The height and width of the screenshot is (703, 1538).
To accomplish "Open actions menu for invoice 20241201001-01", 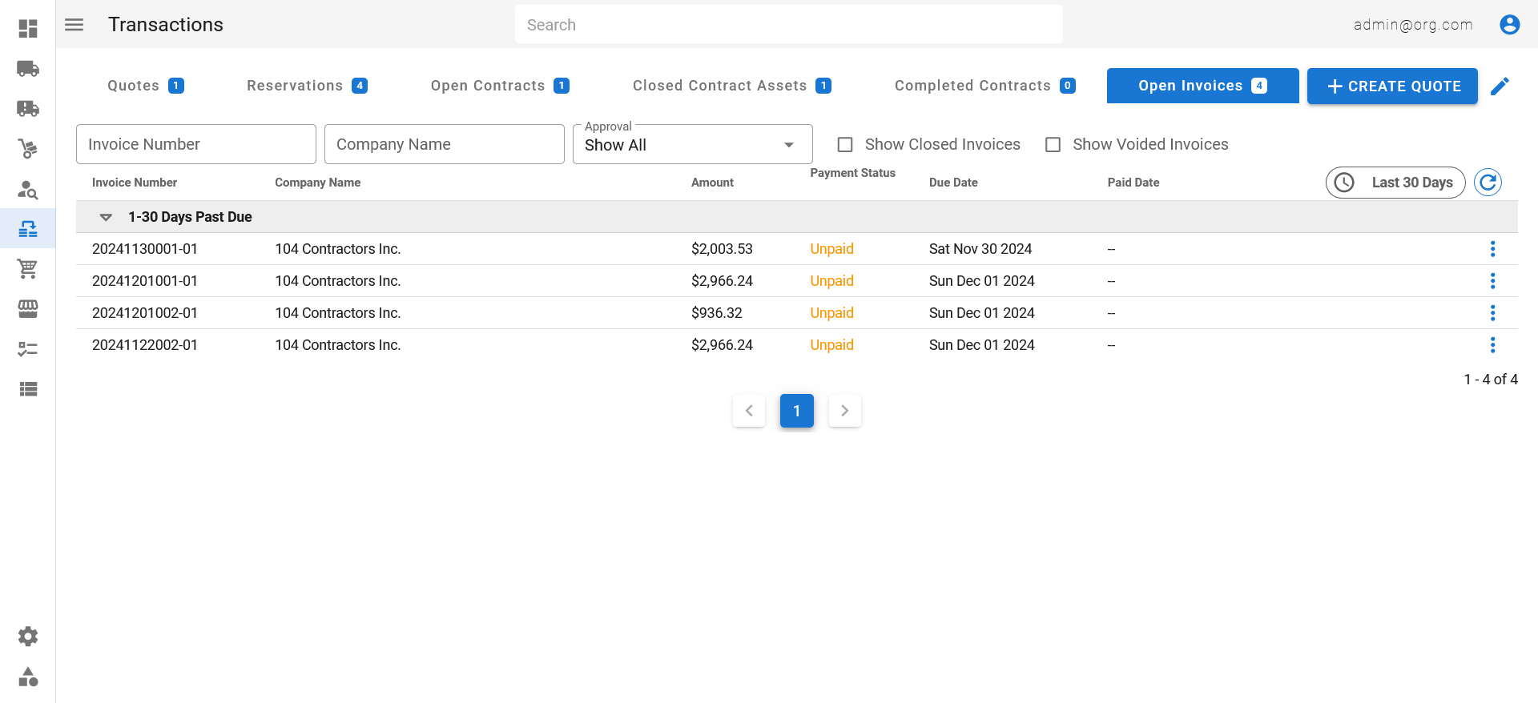I will click(1492, 281).
